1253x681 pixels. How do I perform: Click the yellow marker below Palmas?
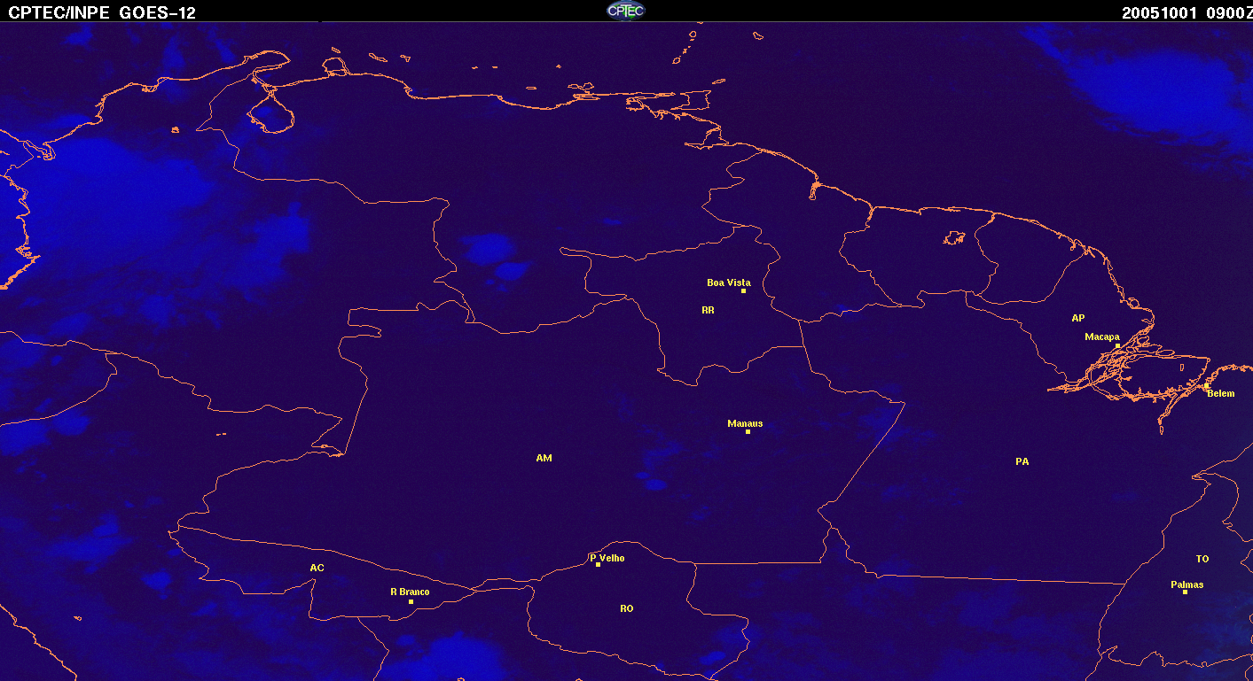point(1185,592)
